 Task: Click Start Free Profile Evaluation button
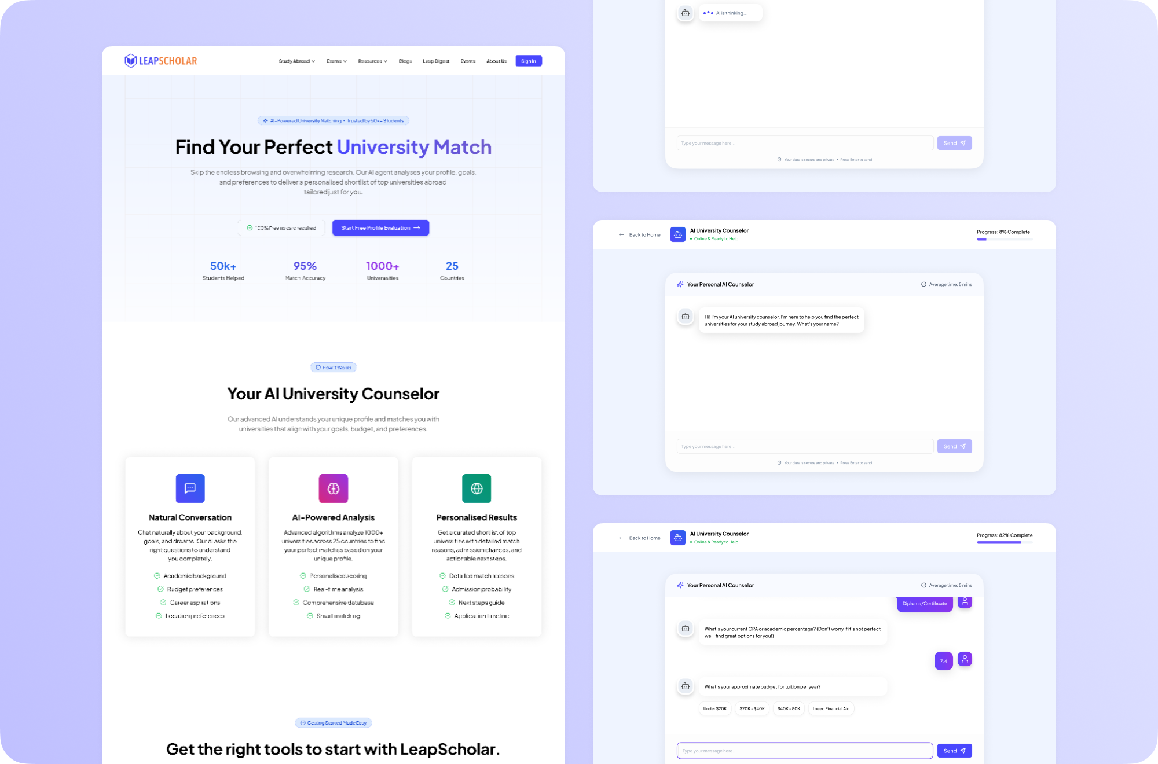[x=380, y=228]
